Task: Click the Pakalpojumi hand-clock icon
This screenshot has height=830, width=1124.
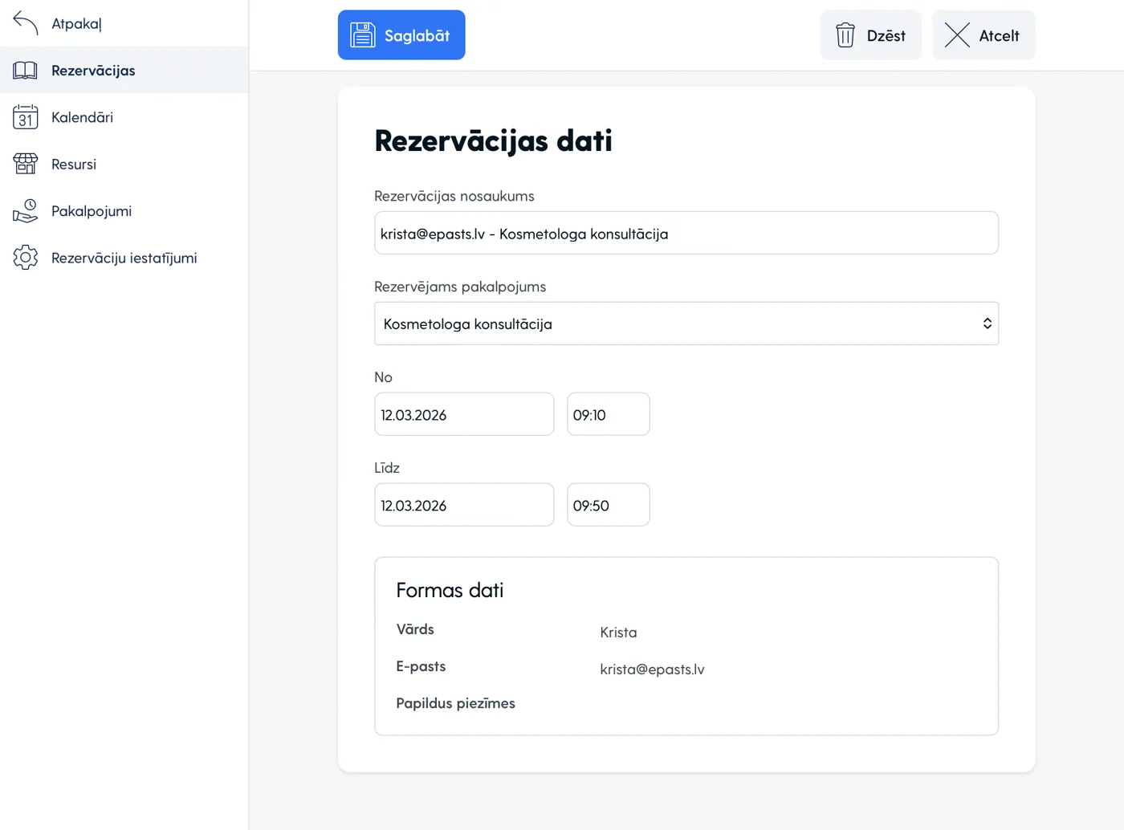Action: click(x=26, y=211)
